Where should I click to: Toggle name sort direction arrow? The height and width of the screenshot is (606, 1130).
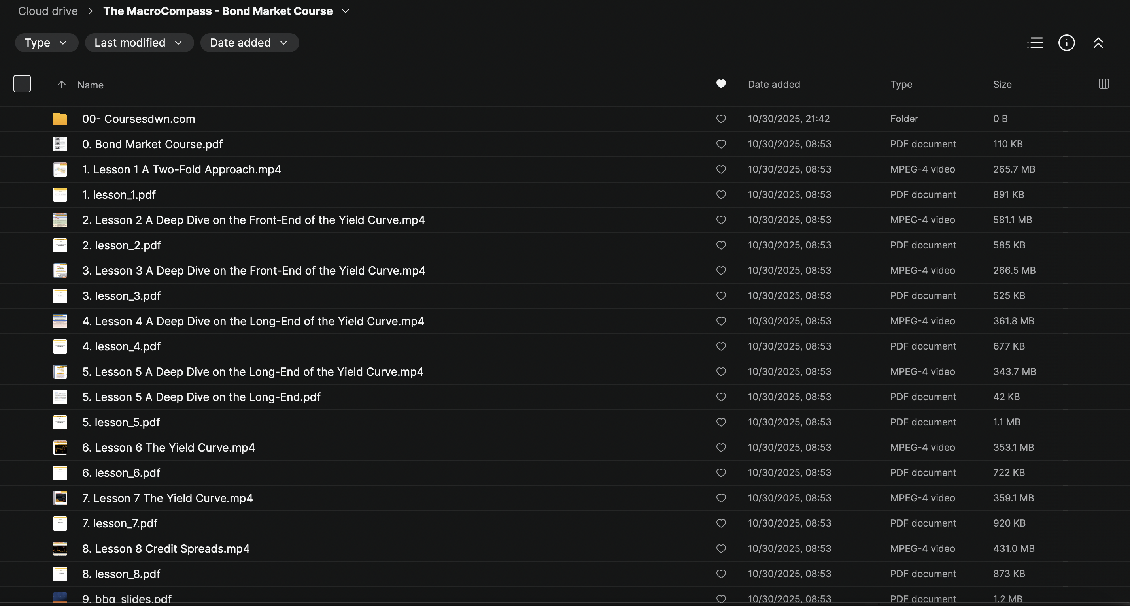pos(61,85)
